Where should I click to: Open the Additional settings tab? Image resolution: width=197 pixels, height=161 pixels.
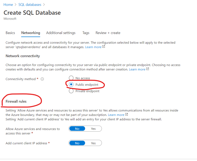(61, 33)
